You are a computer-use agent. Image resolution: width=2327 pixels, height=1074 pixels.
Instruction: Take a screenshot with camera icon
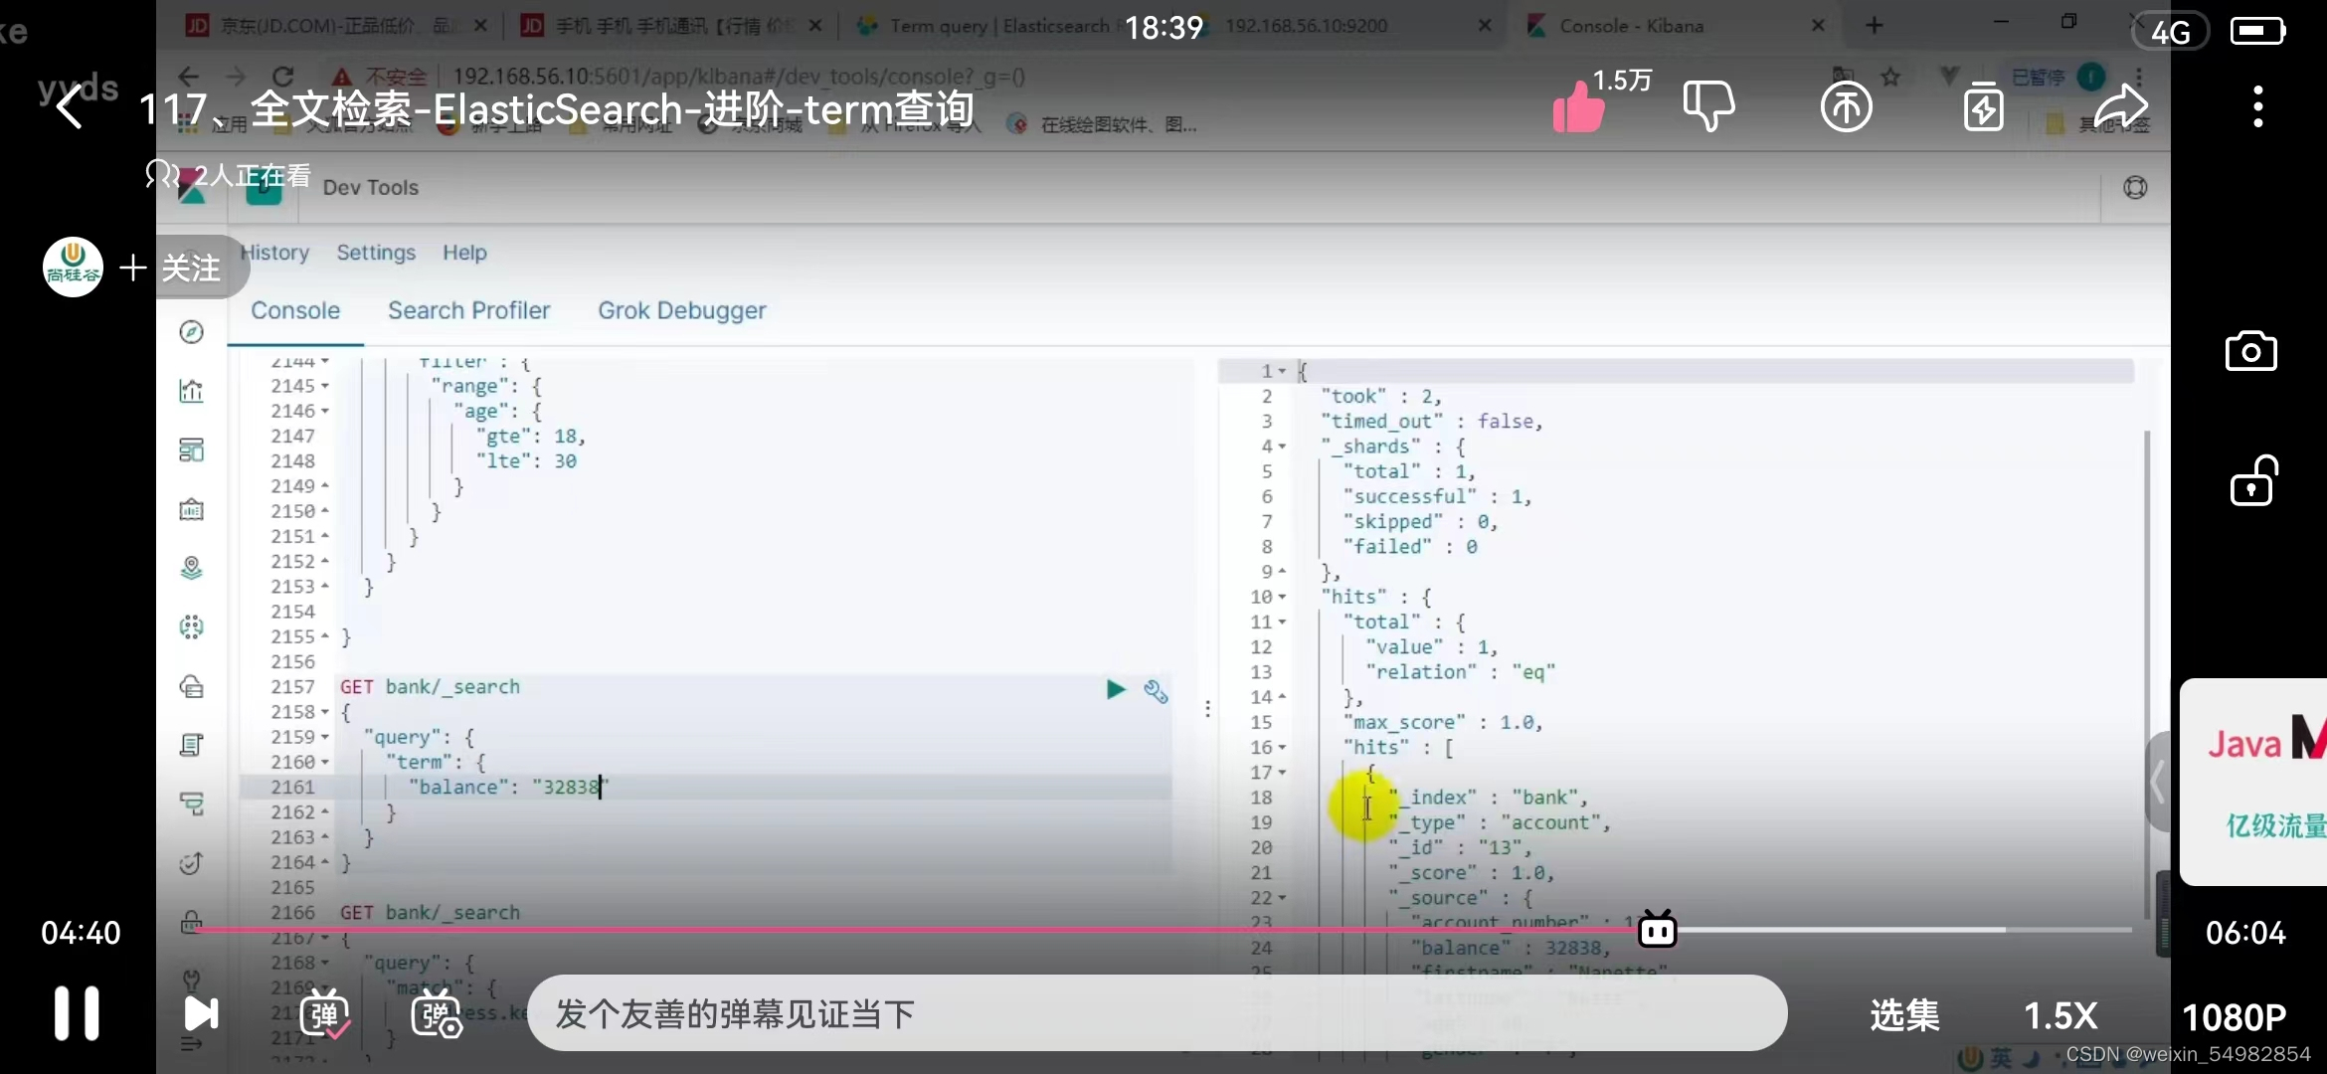(2250, 352)
